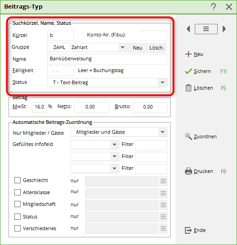Run Zuordnen magic wand action
The width and height of the screenshot is (237, 245).
(x=189, y=136)
